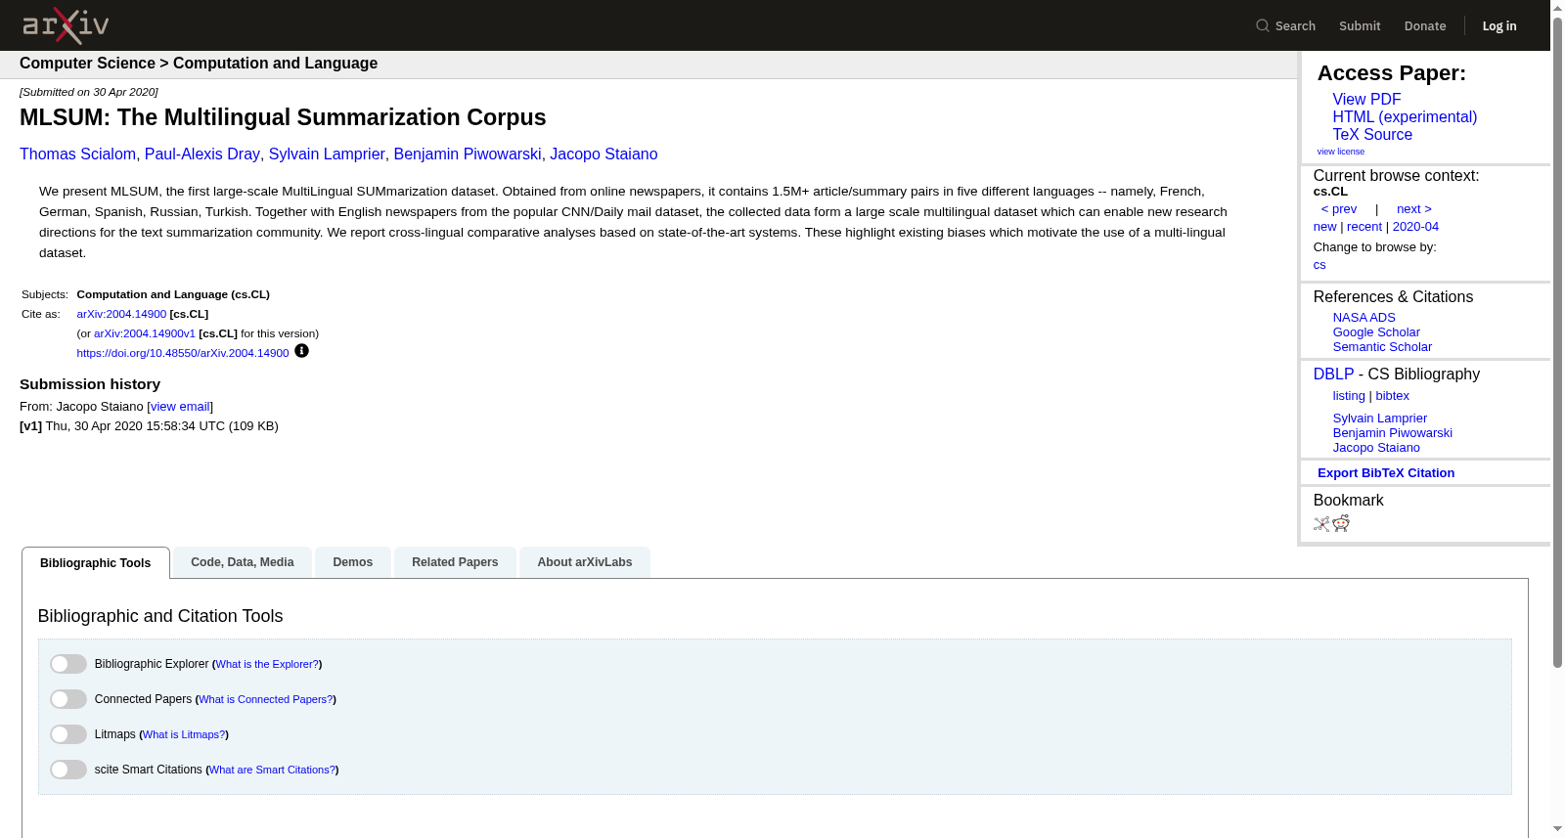This screenshot has height=838, width=1565.
Task: Open the View PDF link
Action: [x=1366, y=100]
